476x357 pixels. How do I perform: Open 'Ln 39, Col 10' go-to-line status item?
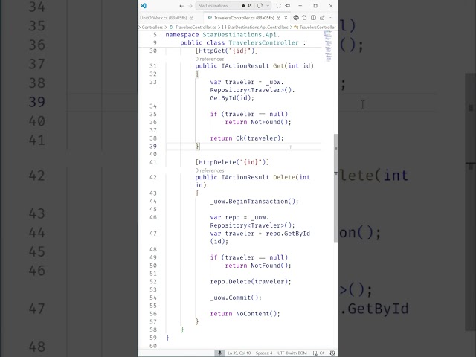pyautogui.click(x=239, y=353)
